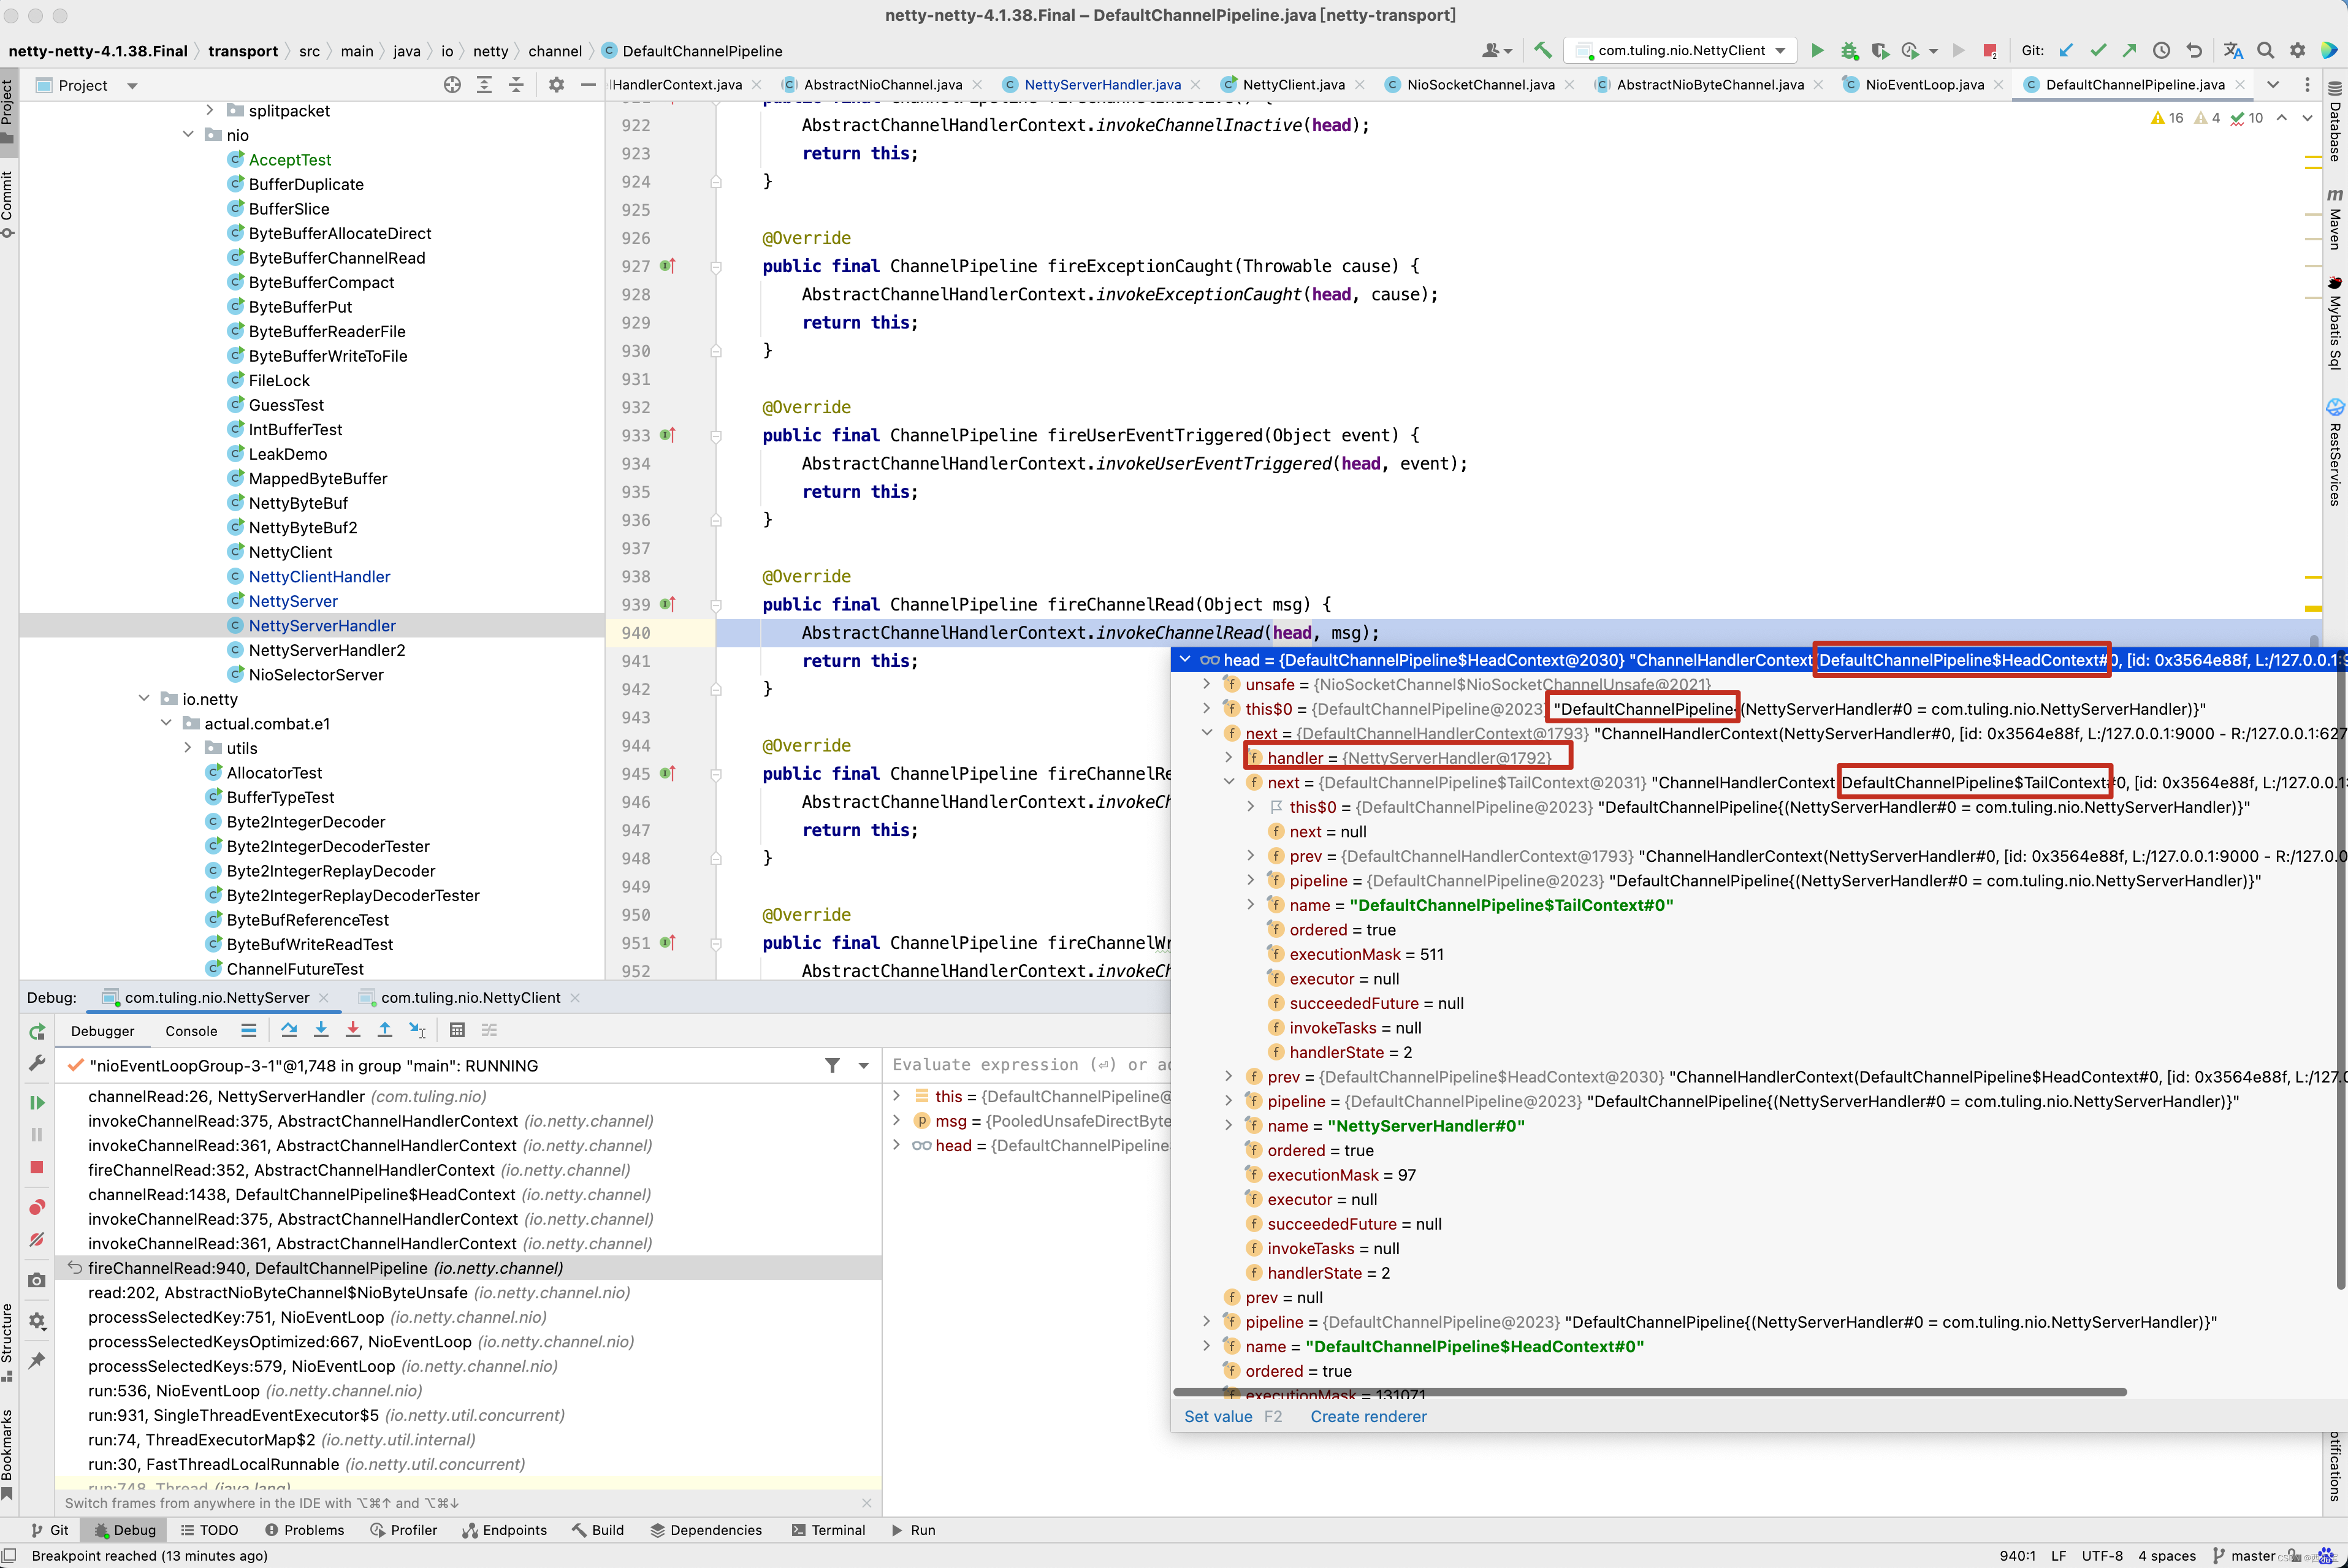2348x1568 pixels.
Task: Toggle the Mute Breakpoints icon
Action: [37, 1240]
